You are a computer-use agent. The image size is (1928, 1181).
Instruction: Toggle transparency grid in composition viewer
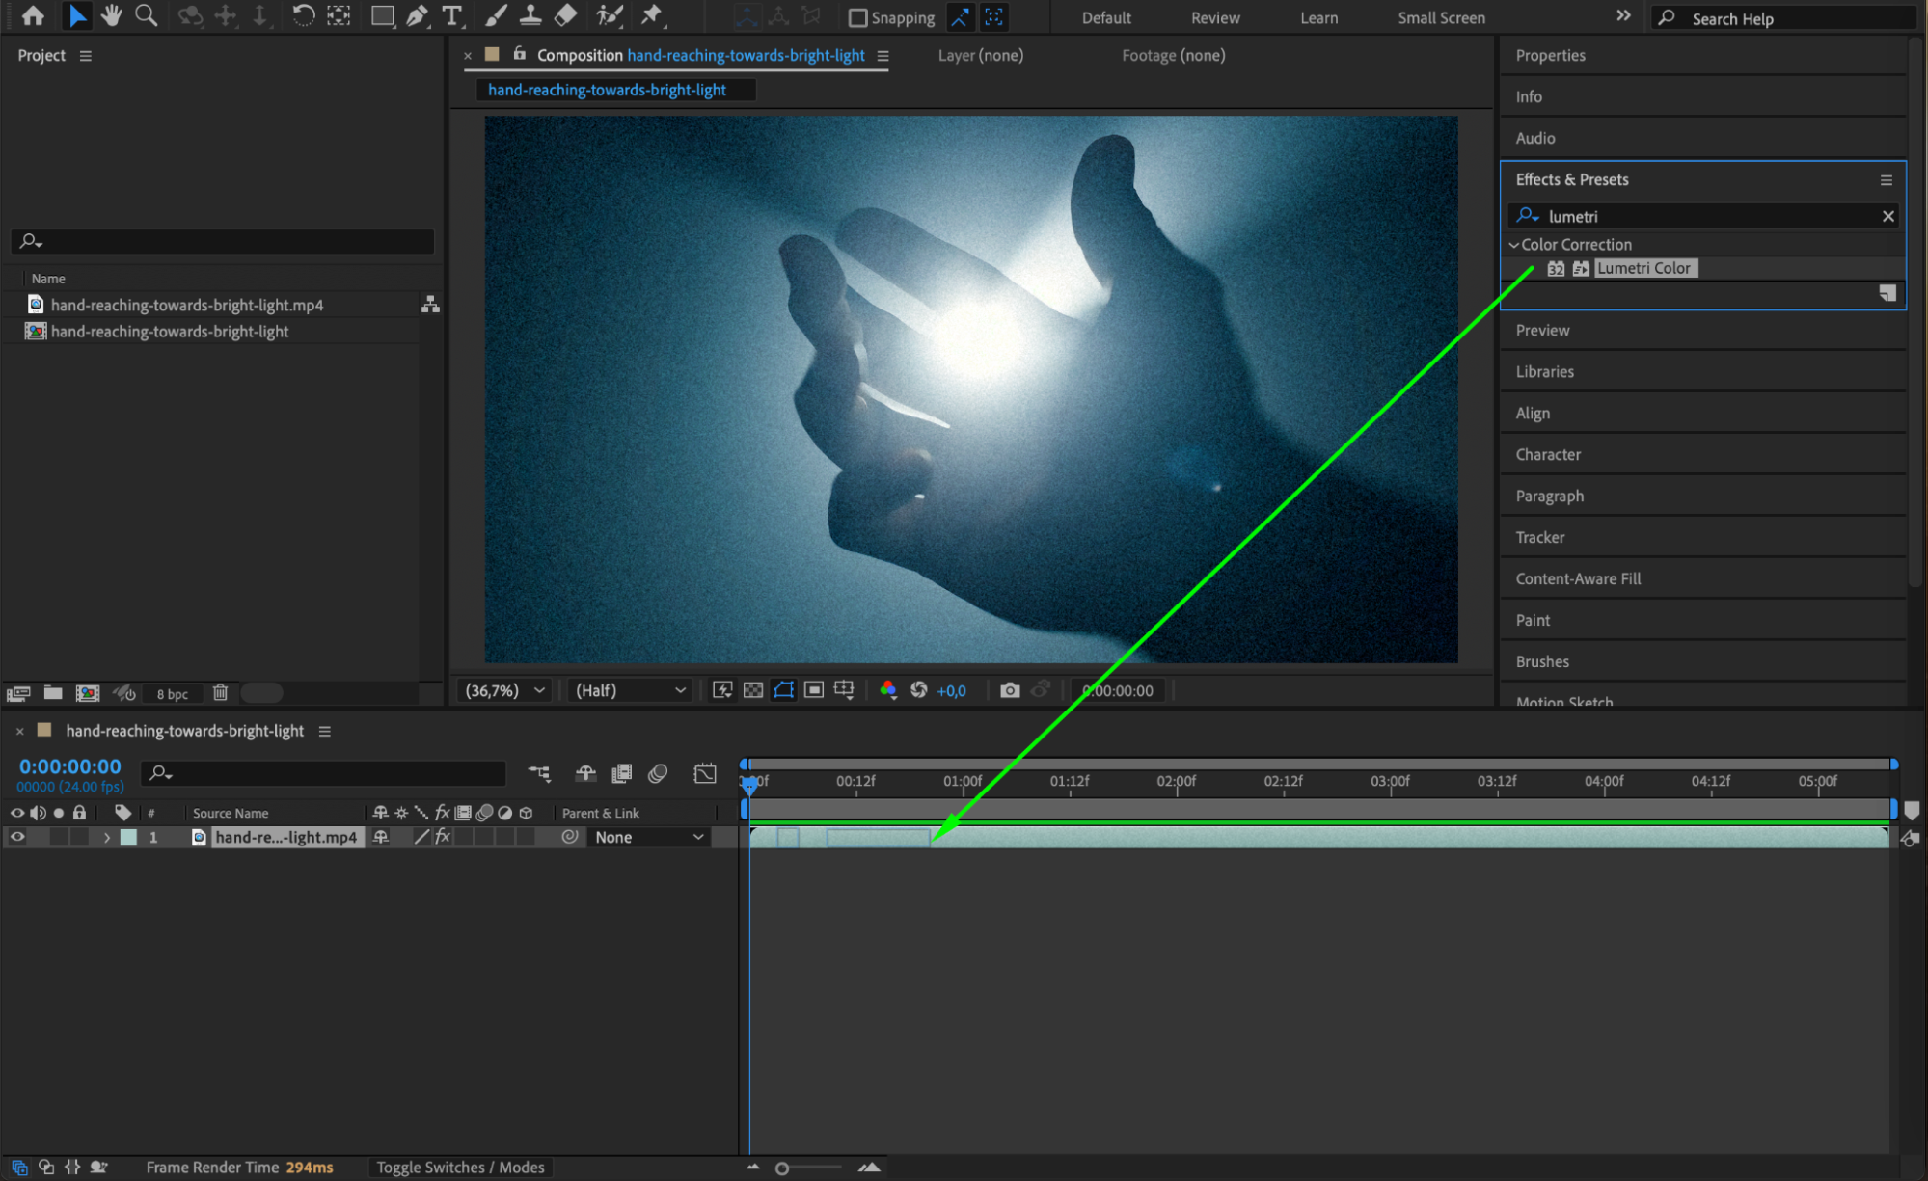click(753, 690)
